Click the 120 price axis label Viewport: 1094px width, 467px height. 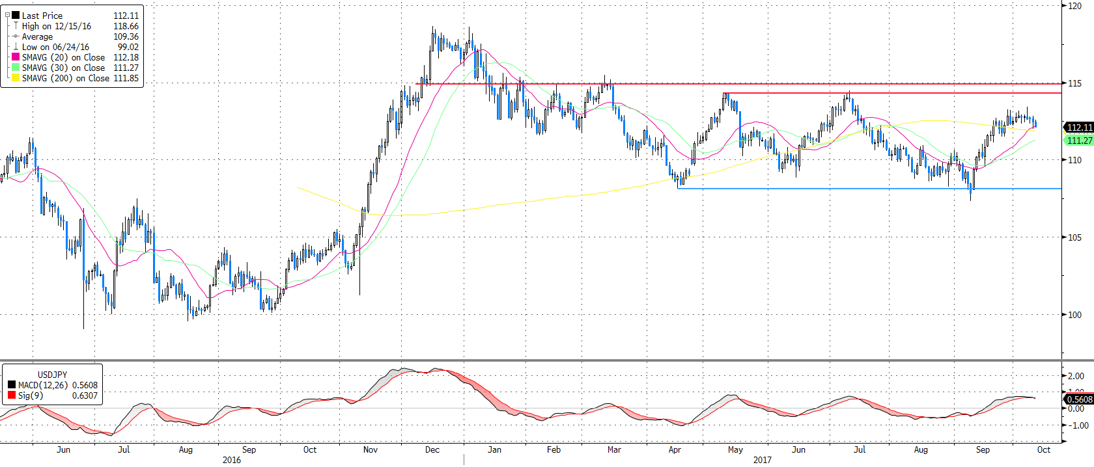click(x=1074, y=6)
